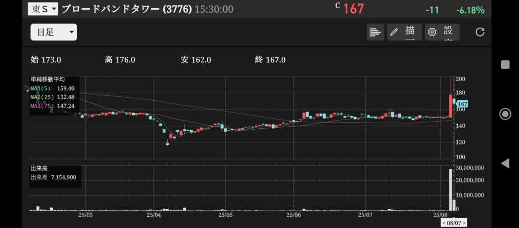Click the tallest volume bar in August
519x228 pixels.
pos(451,190)
